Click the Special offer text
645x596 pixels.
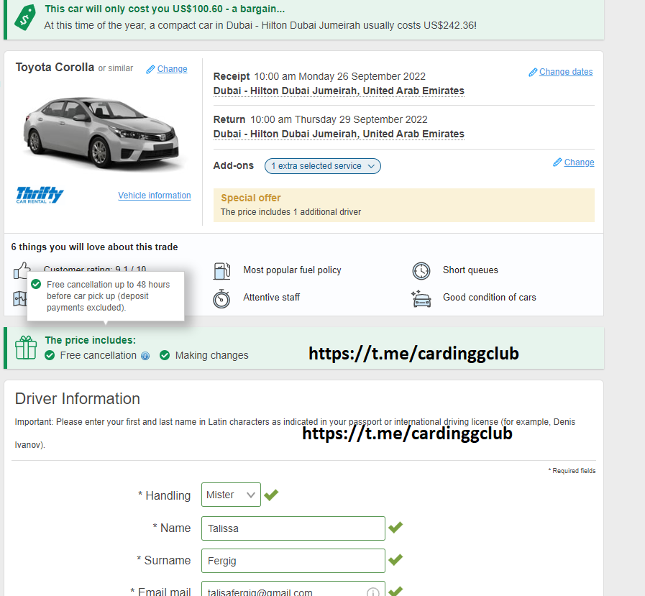tap(250, 198)
